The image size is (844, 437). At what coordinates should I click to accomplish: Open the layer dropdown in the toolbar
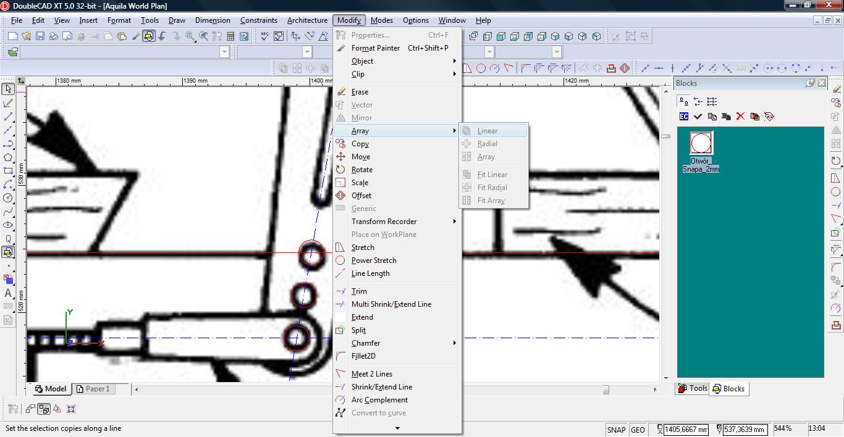pos(224,52)
